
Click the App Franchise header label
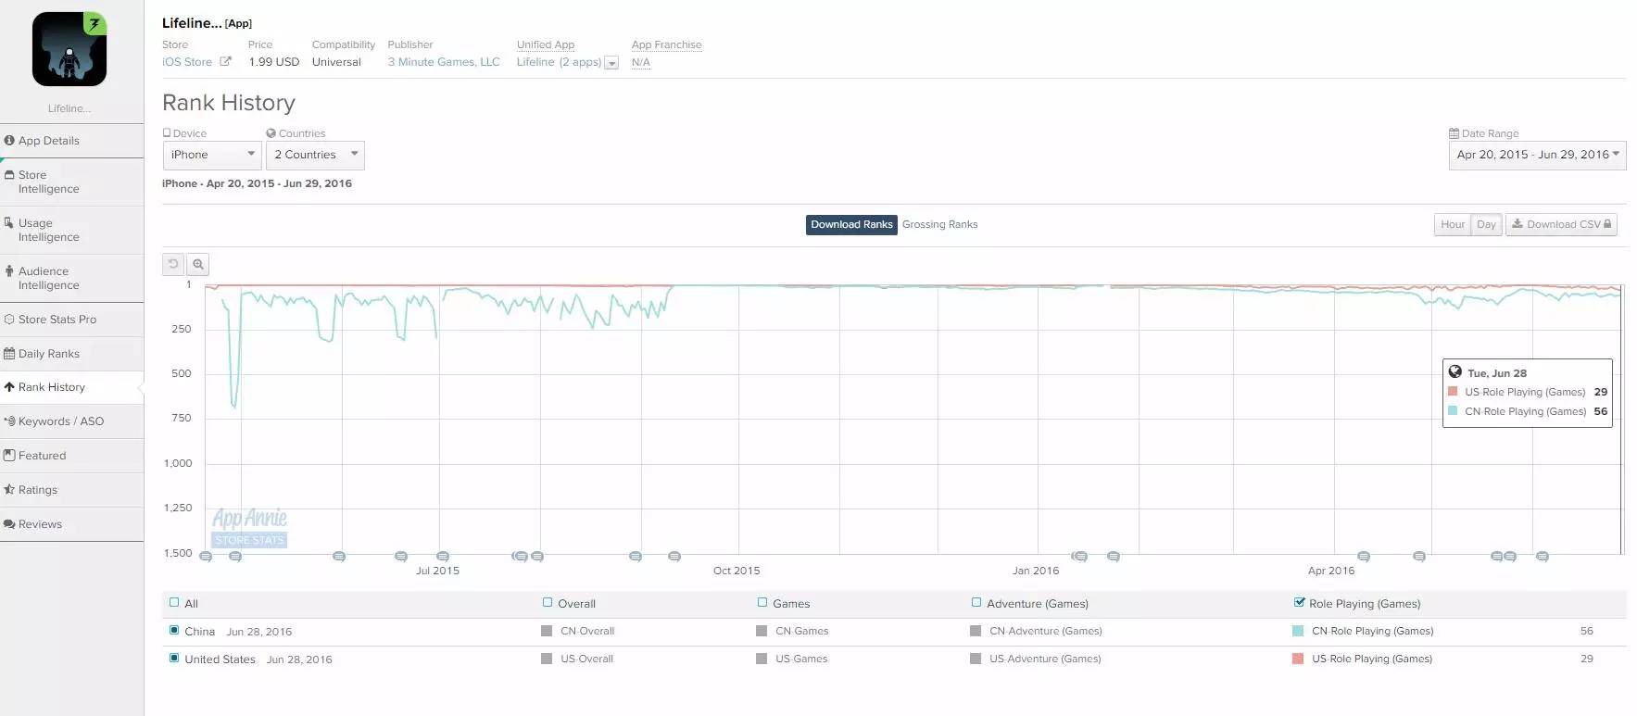pos(666,44)
